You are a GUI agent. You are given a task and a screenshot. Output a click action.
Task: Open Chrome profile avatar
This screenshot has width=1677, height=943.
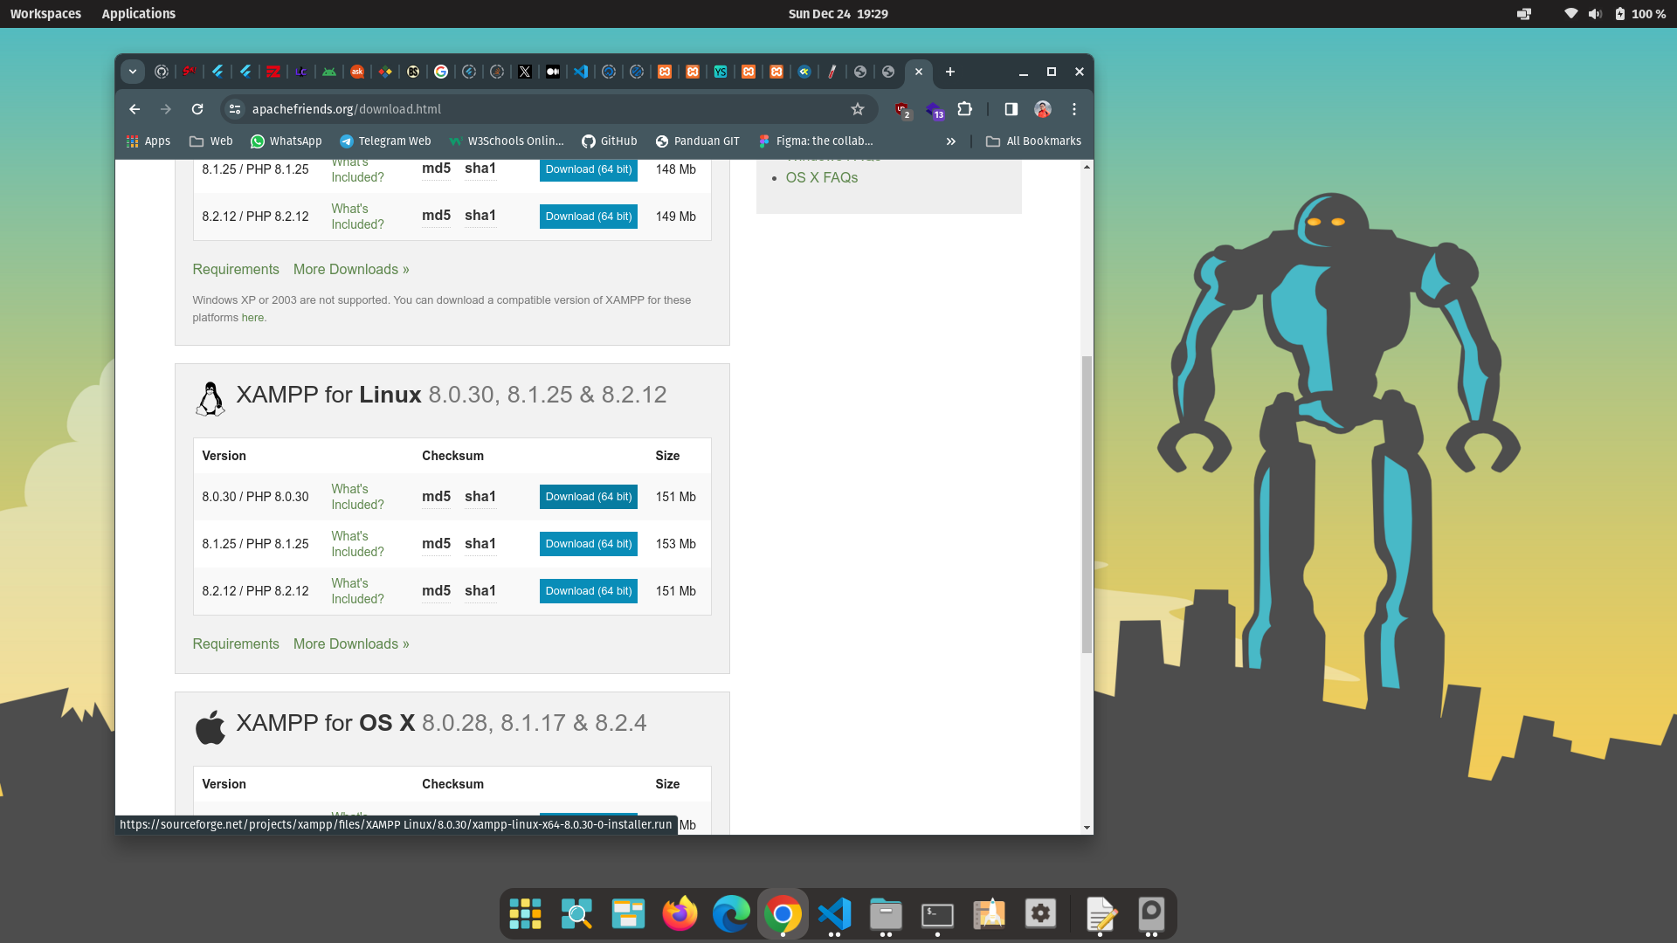point(1043,109)
